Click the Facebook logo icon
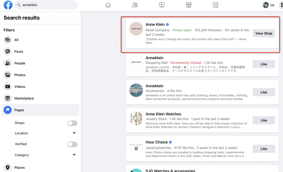Screen dimensions: 283x172 (8, 5)
